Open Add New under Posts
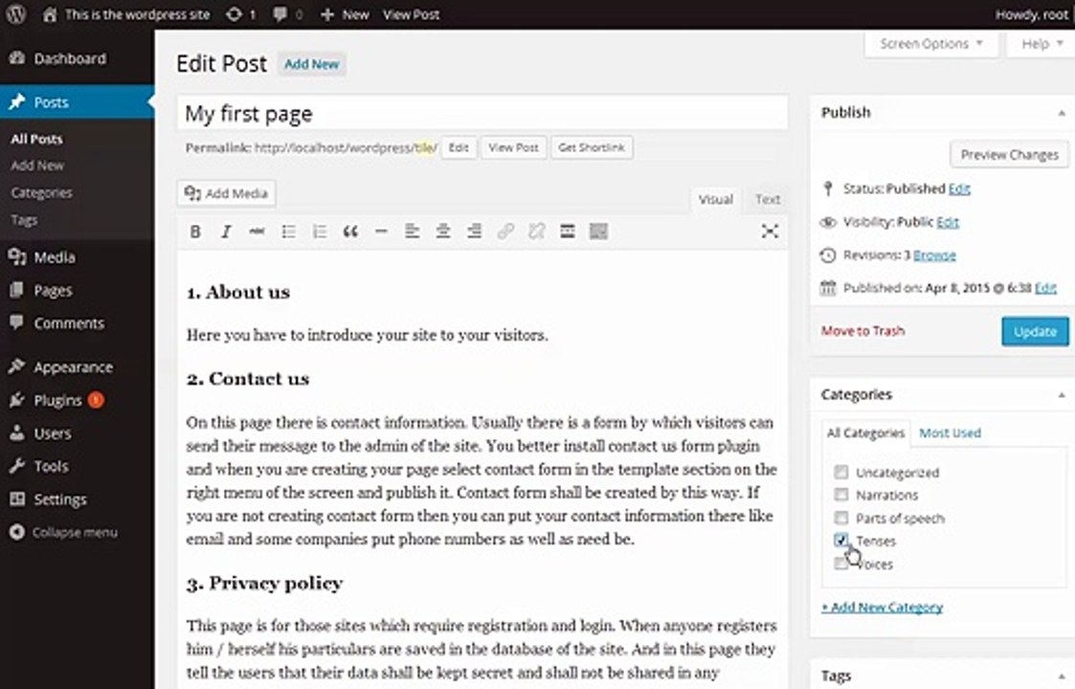This screenshot has width=1075, height=689. pyautogui.click(x=37, y=166)
